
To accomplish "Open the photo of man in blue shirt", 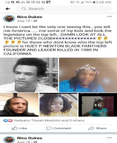I will coord(88,75).
